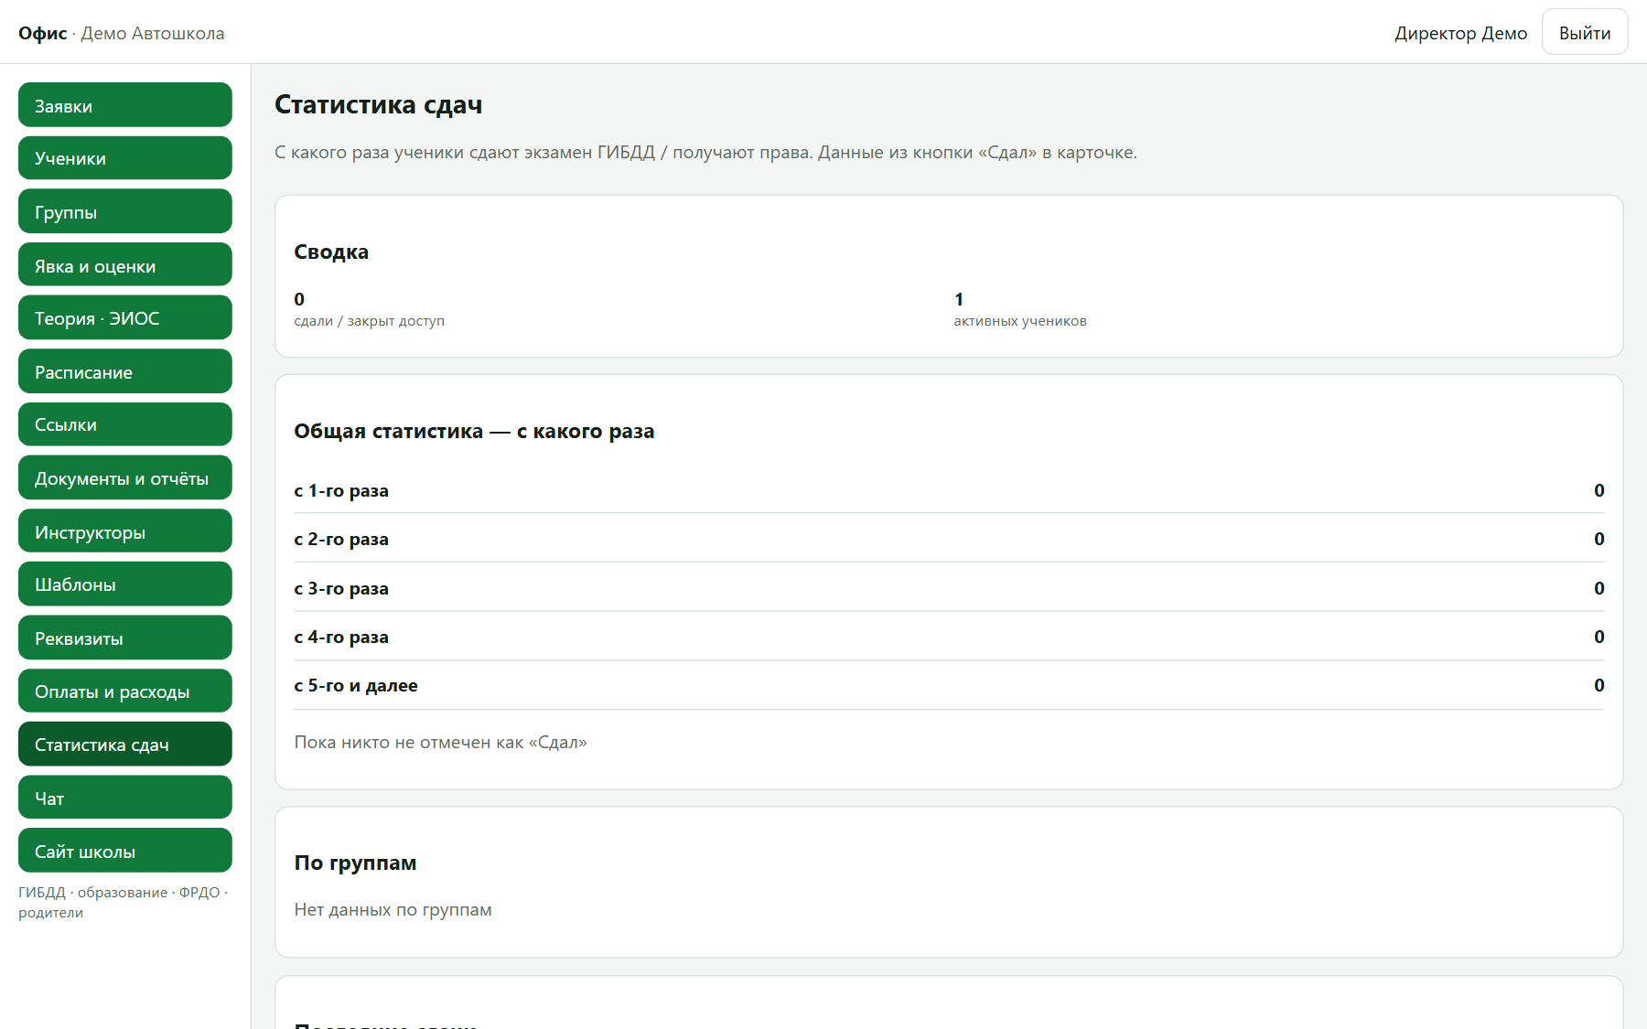
Task: Select Явка и оценки
Action: coord(125,265)
